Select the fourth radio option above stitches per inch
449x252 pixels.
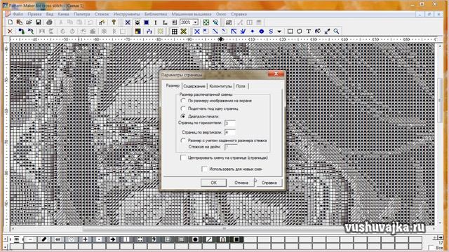183,140
